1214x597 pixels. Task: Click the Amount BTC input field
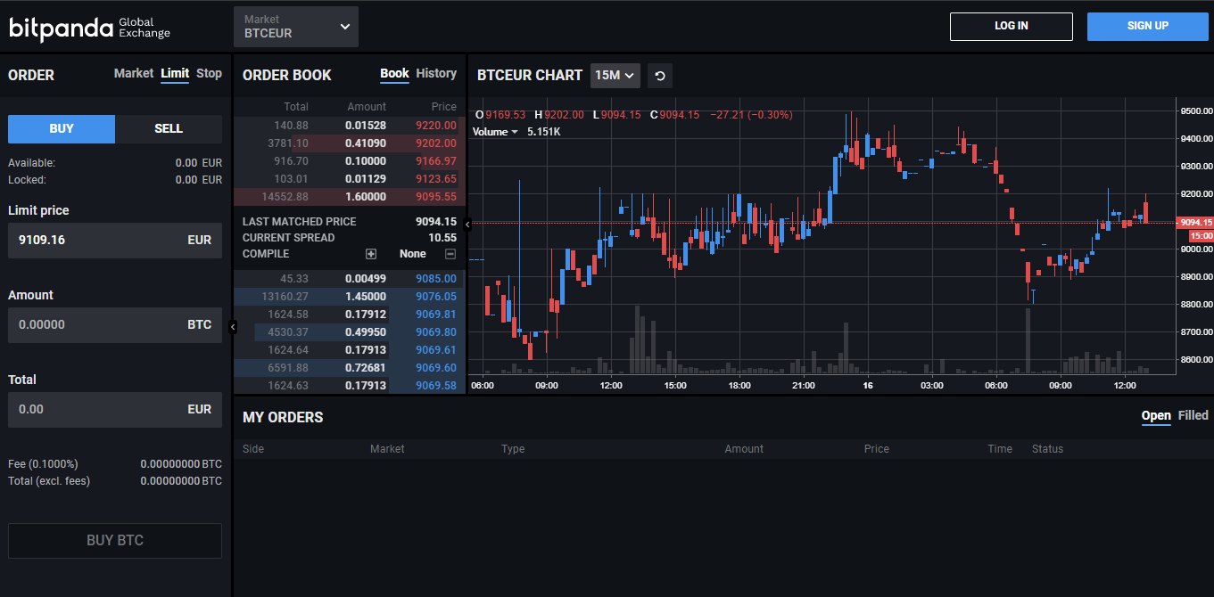pyautogui.click(x=115, y=325)
